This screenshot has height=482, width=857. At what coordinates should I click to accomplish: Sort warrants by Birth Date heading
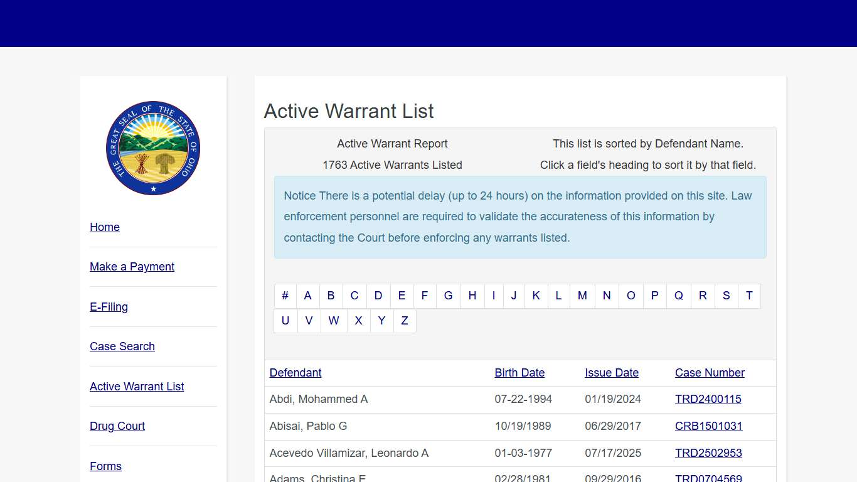(519, 373)
